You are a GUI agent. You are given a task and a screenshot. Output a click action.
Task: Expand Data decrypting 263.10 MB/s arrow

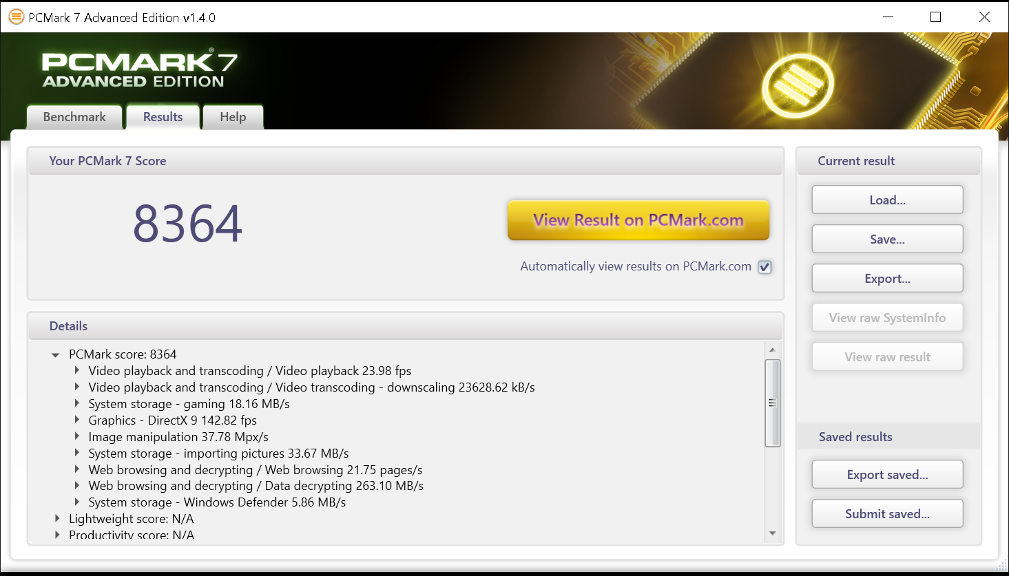click(77, 485)
